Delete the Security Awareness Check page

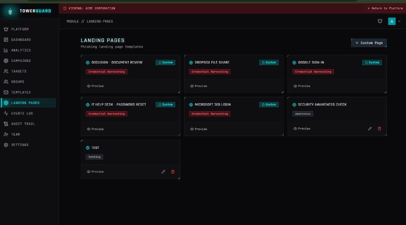point(379,129)
